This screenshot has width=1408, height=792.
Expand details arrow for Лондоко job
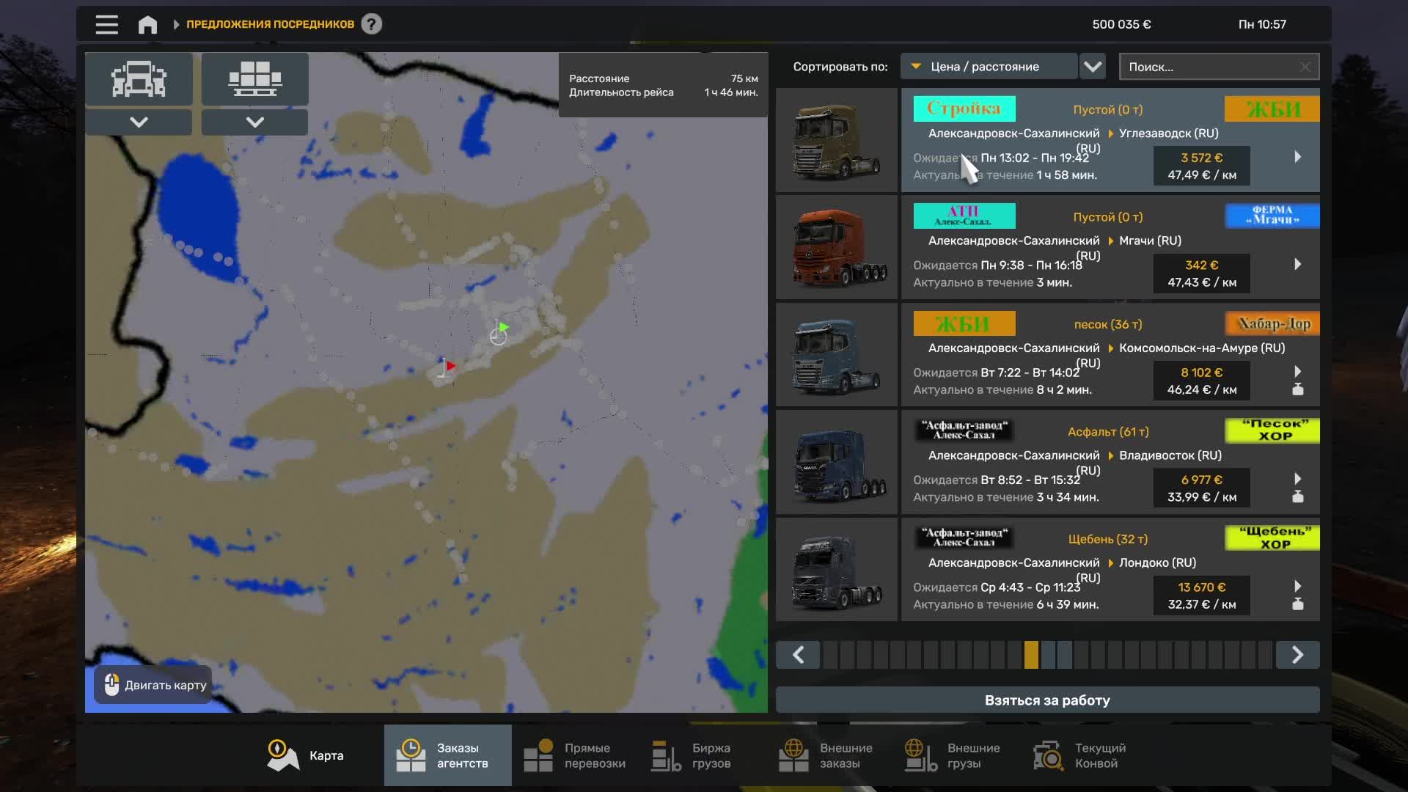tap(1297, 586)
